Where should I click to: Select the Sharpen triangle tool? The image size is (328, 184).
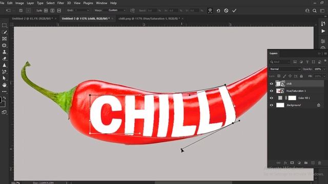[x=4, y=65]
